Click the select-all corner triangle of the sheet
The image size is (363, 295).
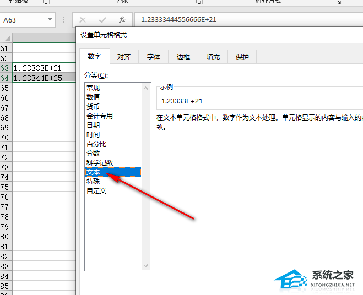[x=7, y=38]
